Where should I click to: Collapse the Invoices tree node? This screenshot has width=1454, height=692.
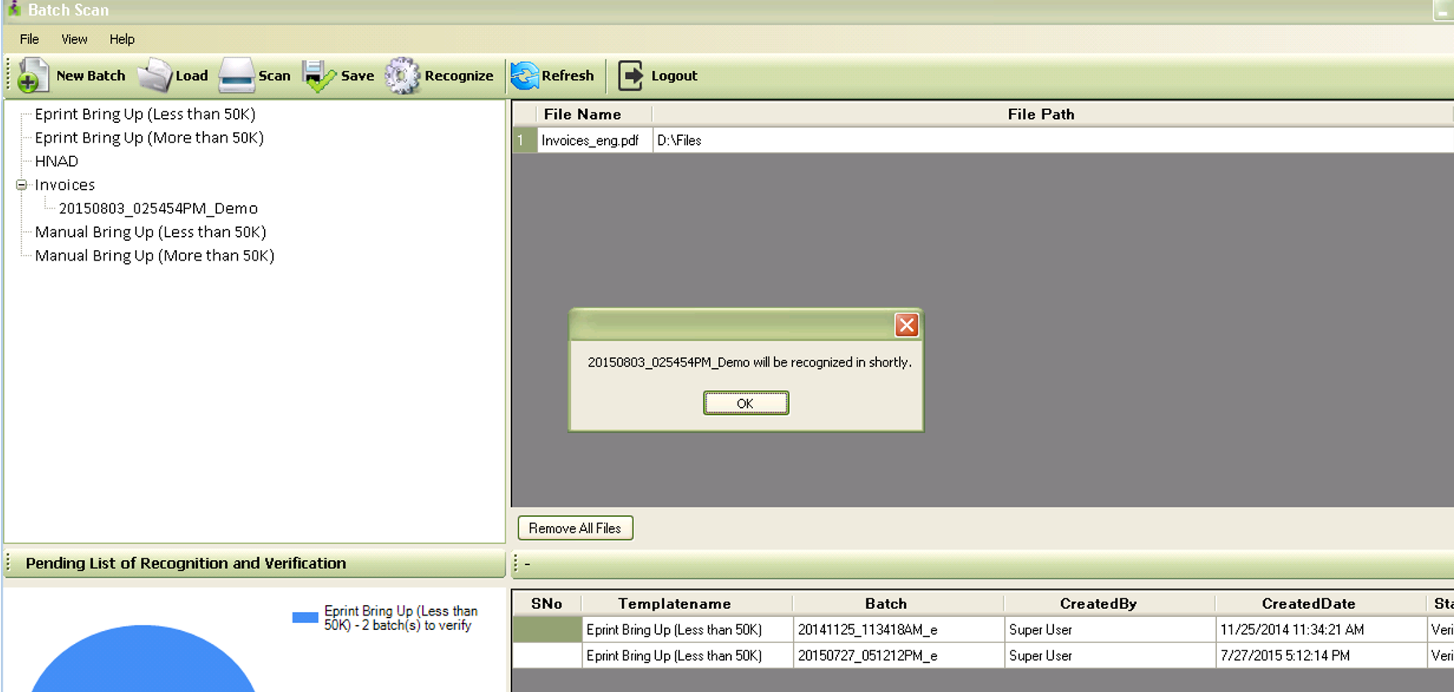[22, 185]
